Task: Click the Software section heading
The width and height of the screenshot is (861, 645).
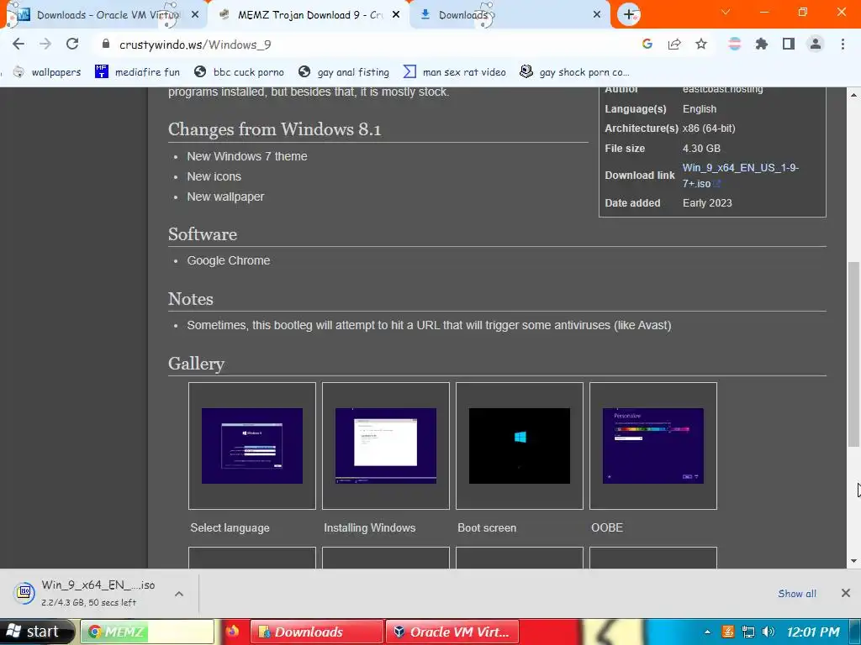Action: point(203,234)
